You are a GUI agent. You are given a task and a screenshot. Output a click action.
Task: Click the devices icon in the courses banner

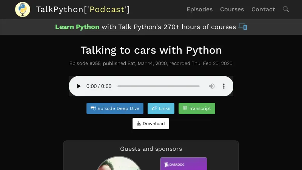click(243, 27)
